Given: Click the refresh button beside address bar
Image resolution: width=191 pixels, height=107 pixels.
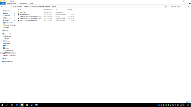Looking at the screenshot, I should (167, 6).
